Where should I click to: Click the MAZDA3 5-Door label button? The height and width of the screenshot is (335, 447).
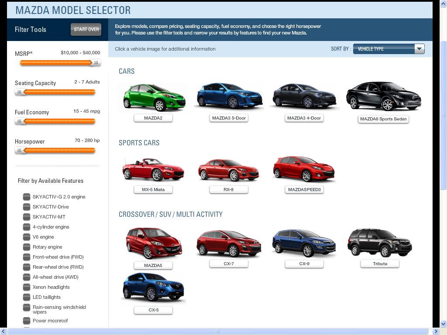click(x=229, y=118)
